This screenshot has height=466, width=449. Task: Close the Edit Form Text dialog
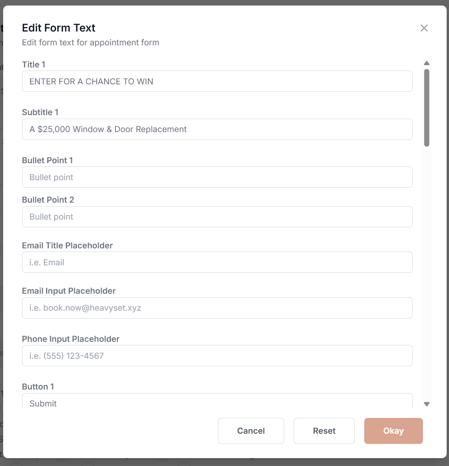pos(424,28)
